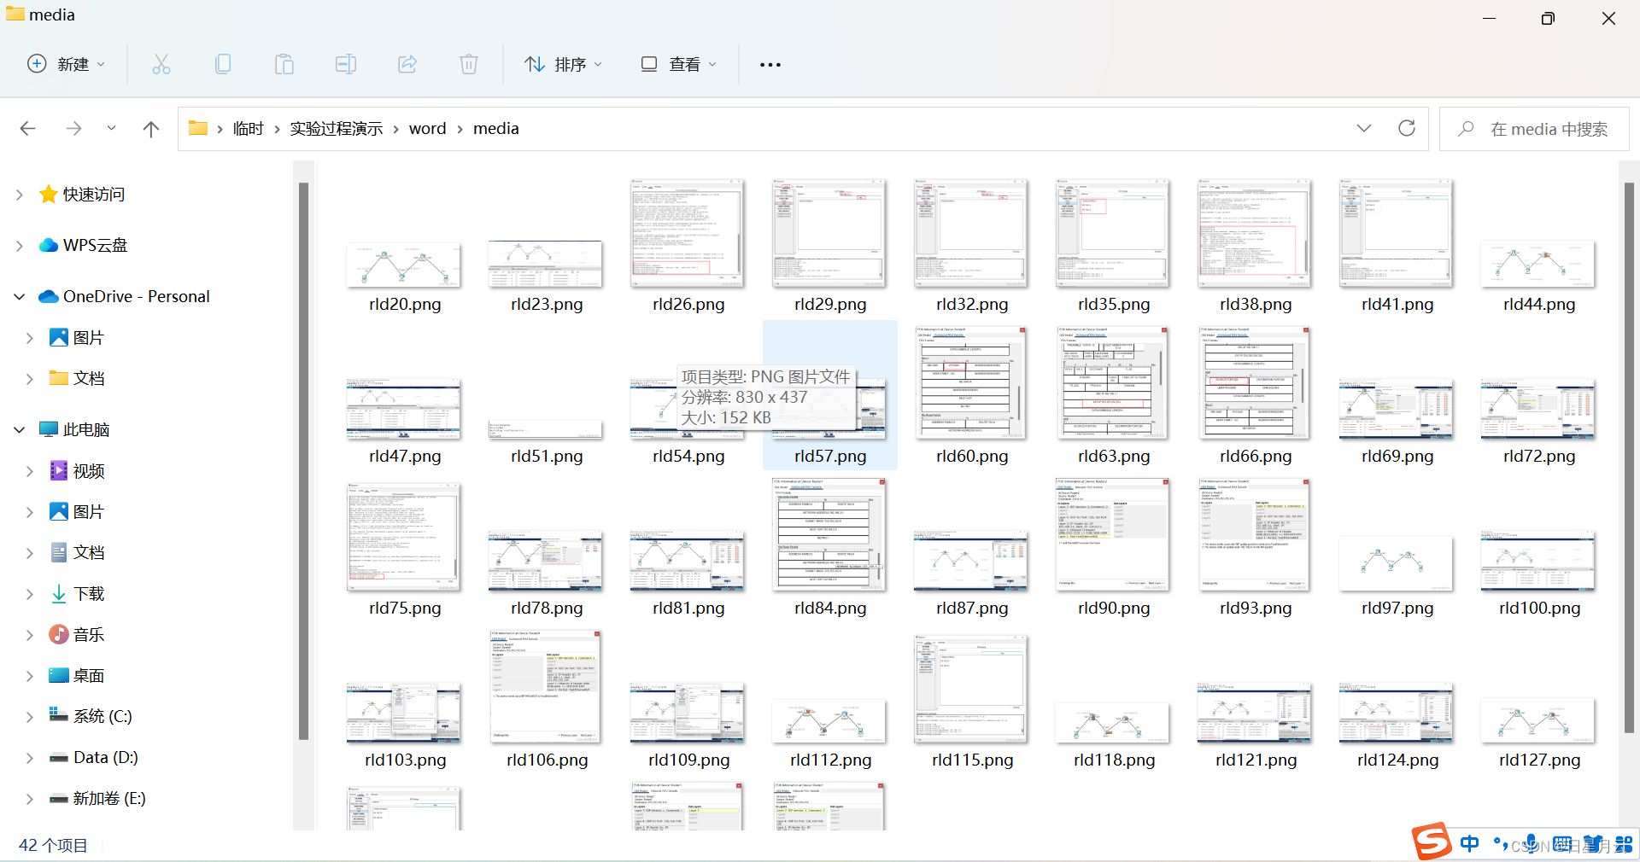This screenshot has width=1640, height=862.
Task: Open address bar history dropdown
Action: coord(1364,128)
